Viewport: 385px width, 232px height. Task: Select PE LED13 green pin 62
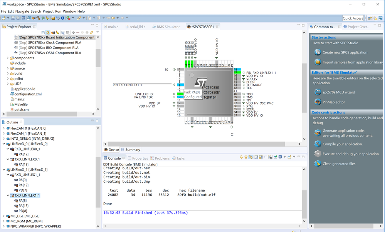[192, 64]
